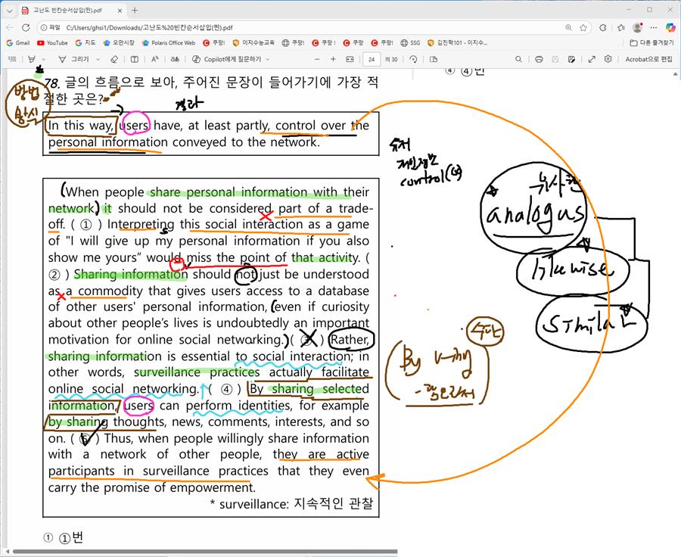Screen dimensions: 681x557
Task: Toggle the Draw (그리기) pen tool
Action: point(74,59)
